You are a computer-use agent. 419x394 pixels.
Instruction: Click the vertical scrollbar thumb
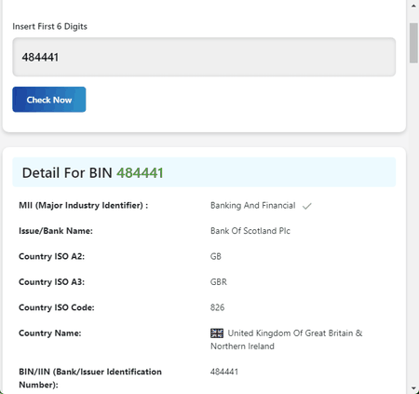coord(413,43)
